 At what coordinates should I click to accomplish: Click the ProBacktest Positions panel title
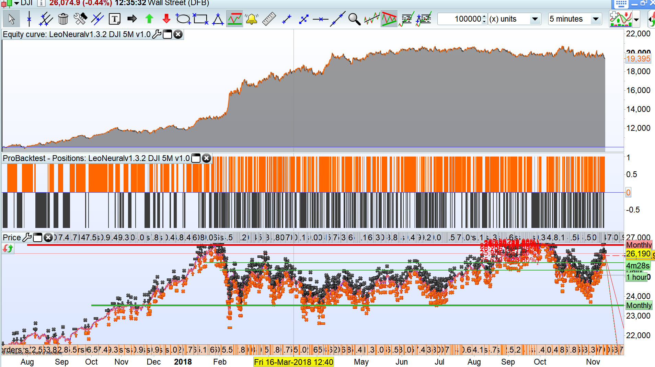coord(96,158)
